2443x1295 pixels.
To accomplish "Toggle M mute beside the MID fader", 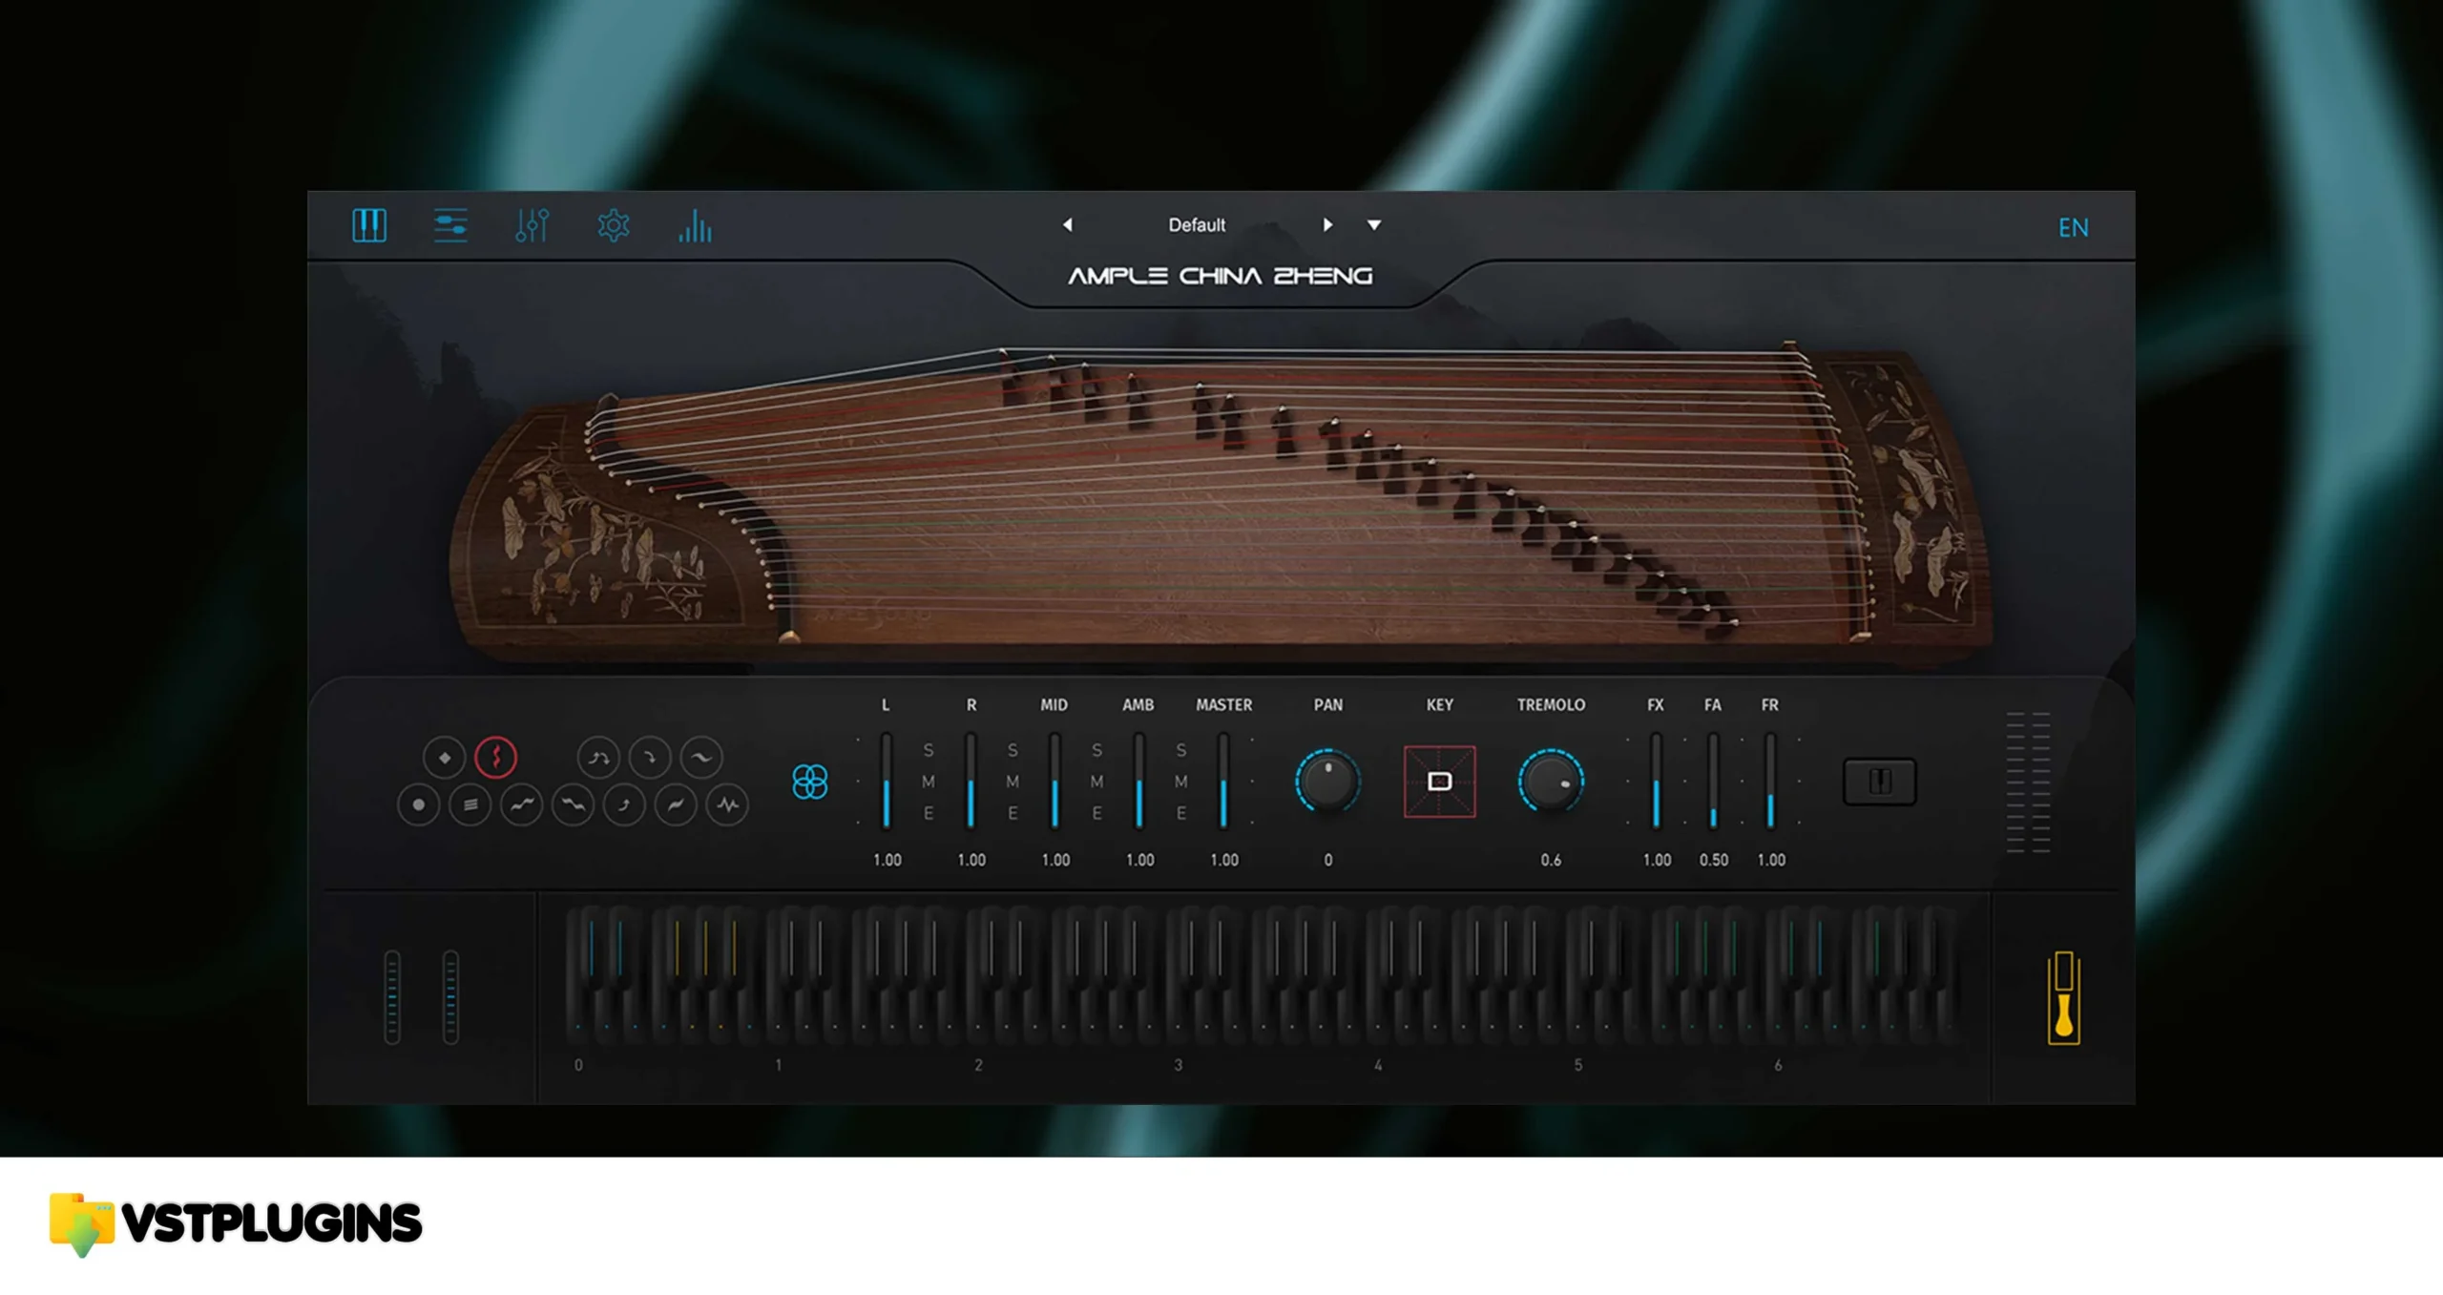I will 1096,783.
